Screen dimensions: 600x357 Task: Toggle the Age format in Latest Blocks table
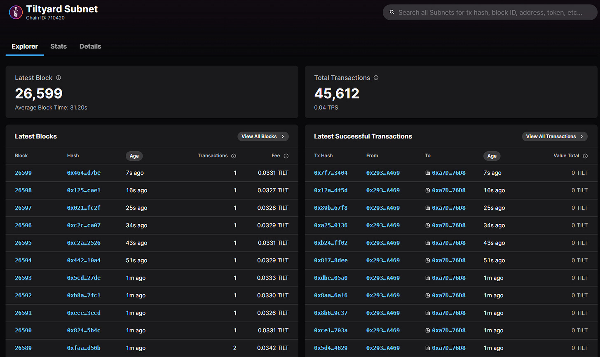click(134, 156)
